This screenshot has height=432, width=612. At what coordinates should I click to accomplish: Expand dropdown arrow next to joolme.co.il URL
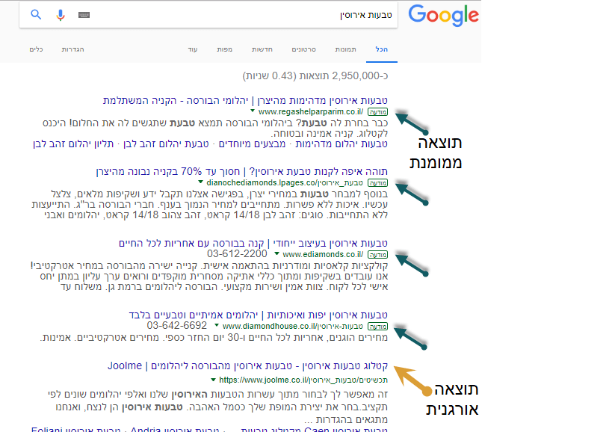point(213,380)
